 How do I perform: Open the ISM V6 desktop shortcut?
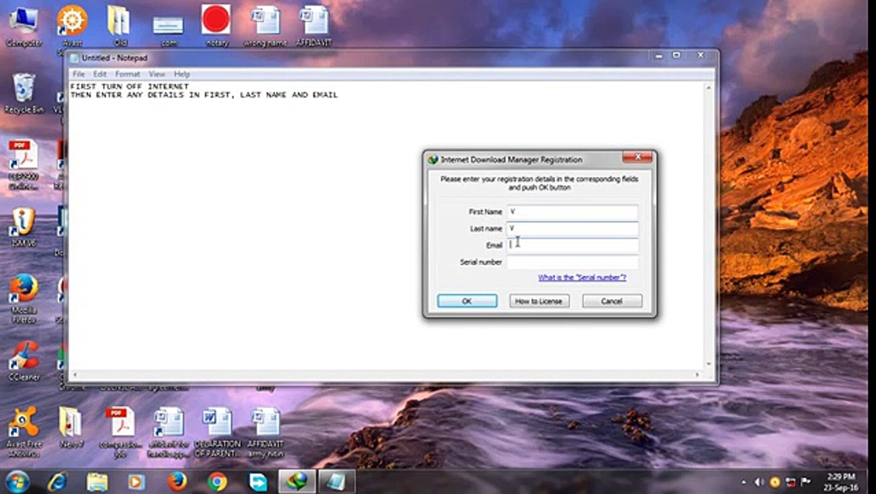point(24,227)
